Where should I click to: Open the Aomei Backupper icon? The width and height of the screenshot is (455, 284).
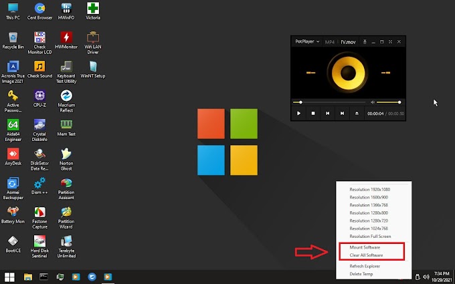tap(13, 188)
